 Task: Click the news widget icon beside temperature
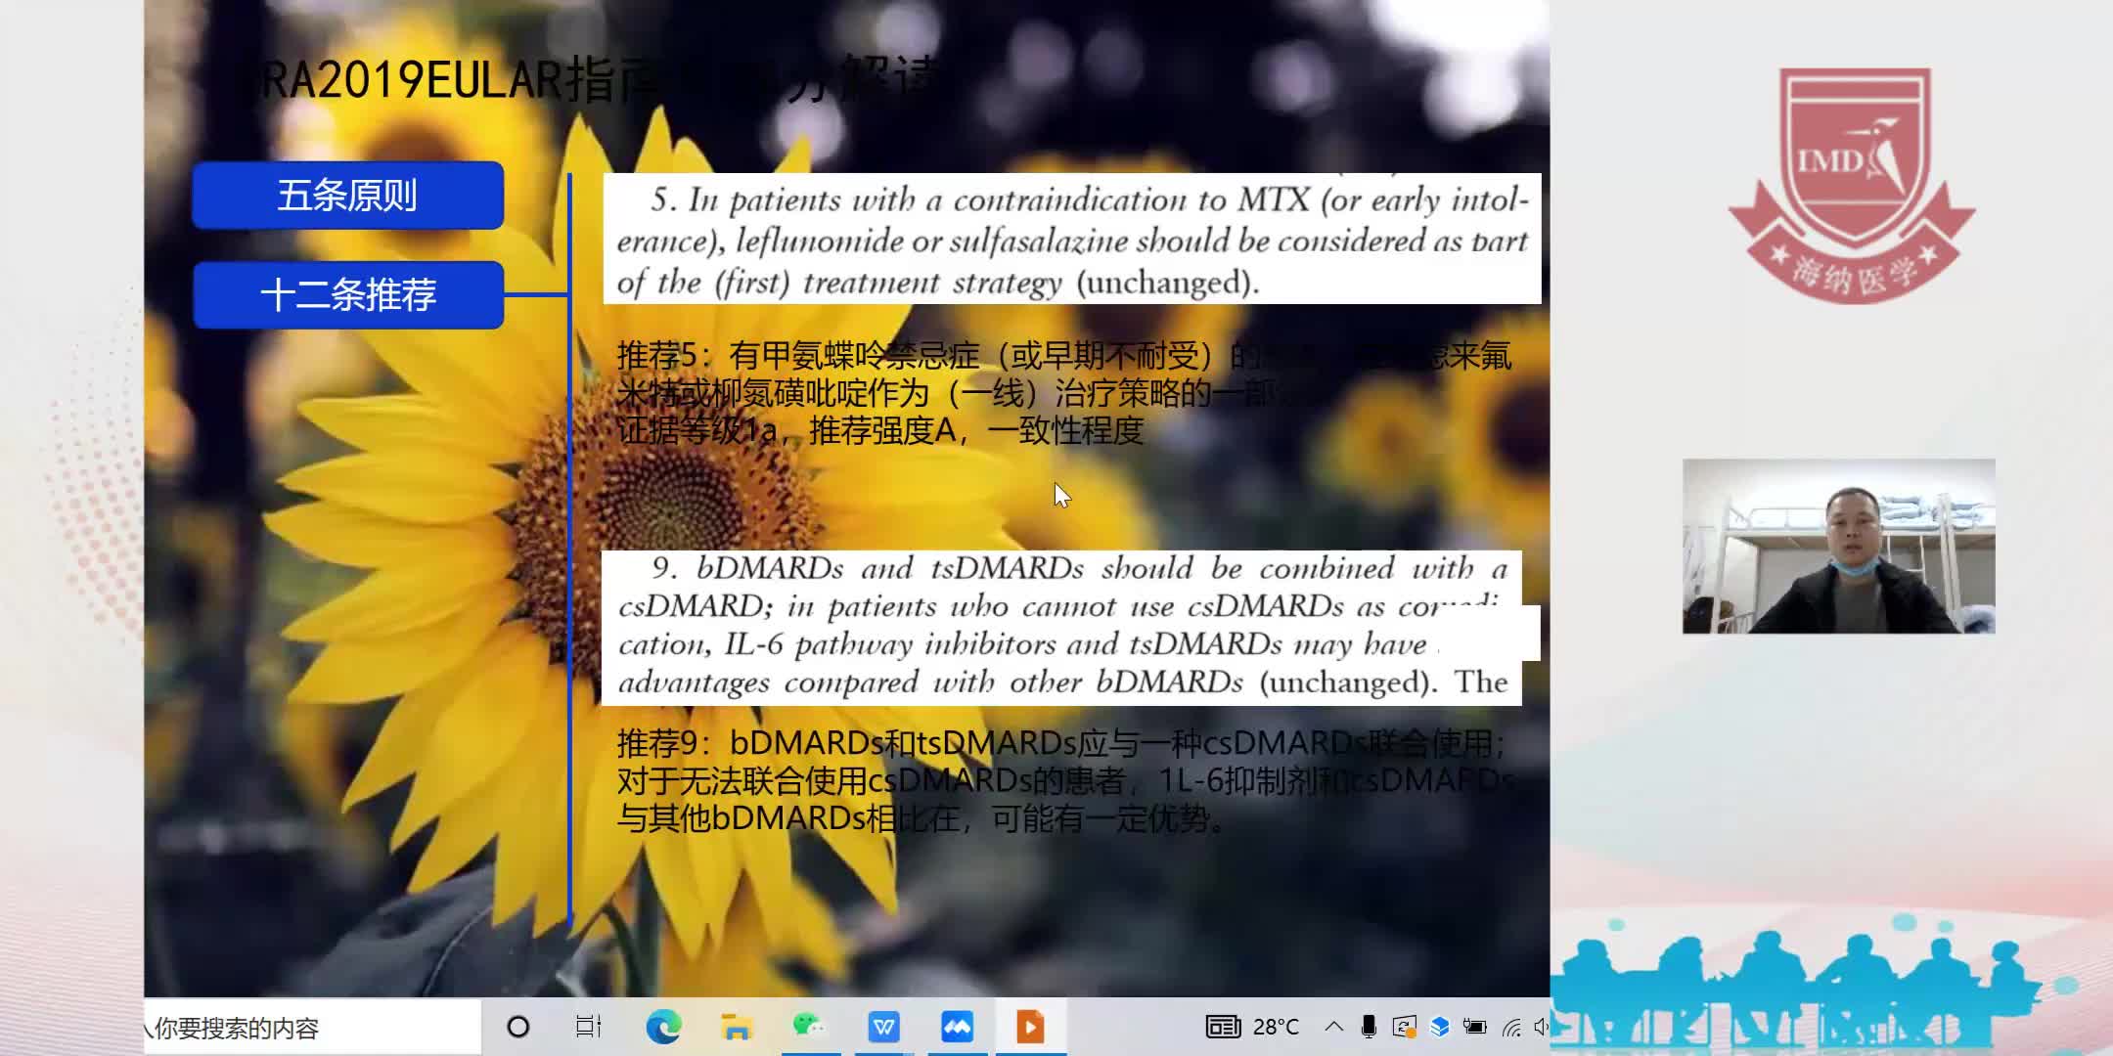[1223, 1027]
